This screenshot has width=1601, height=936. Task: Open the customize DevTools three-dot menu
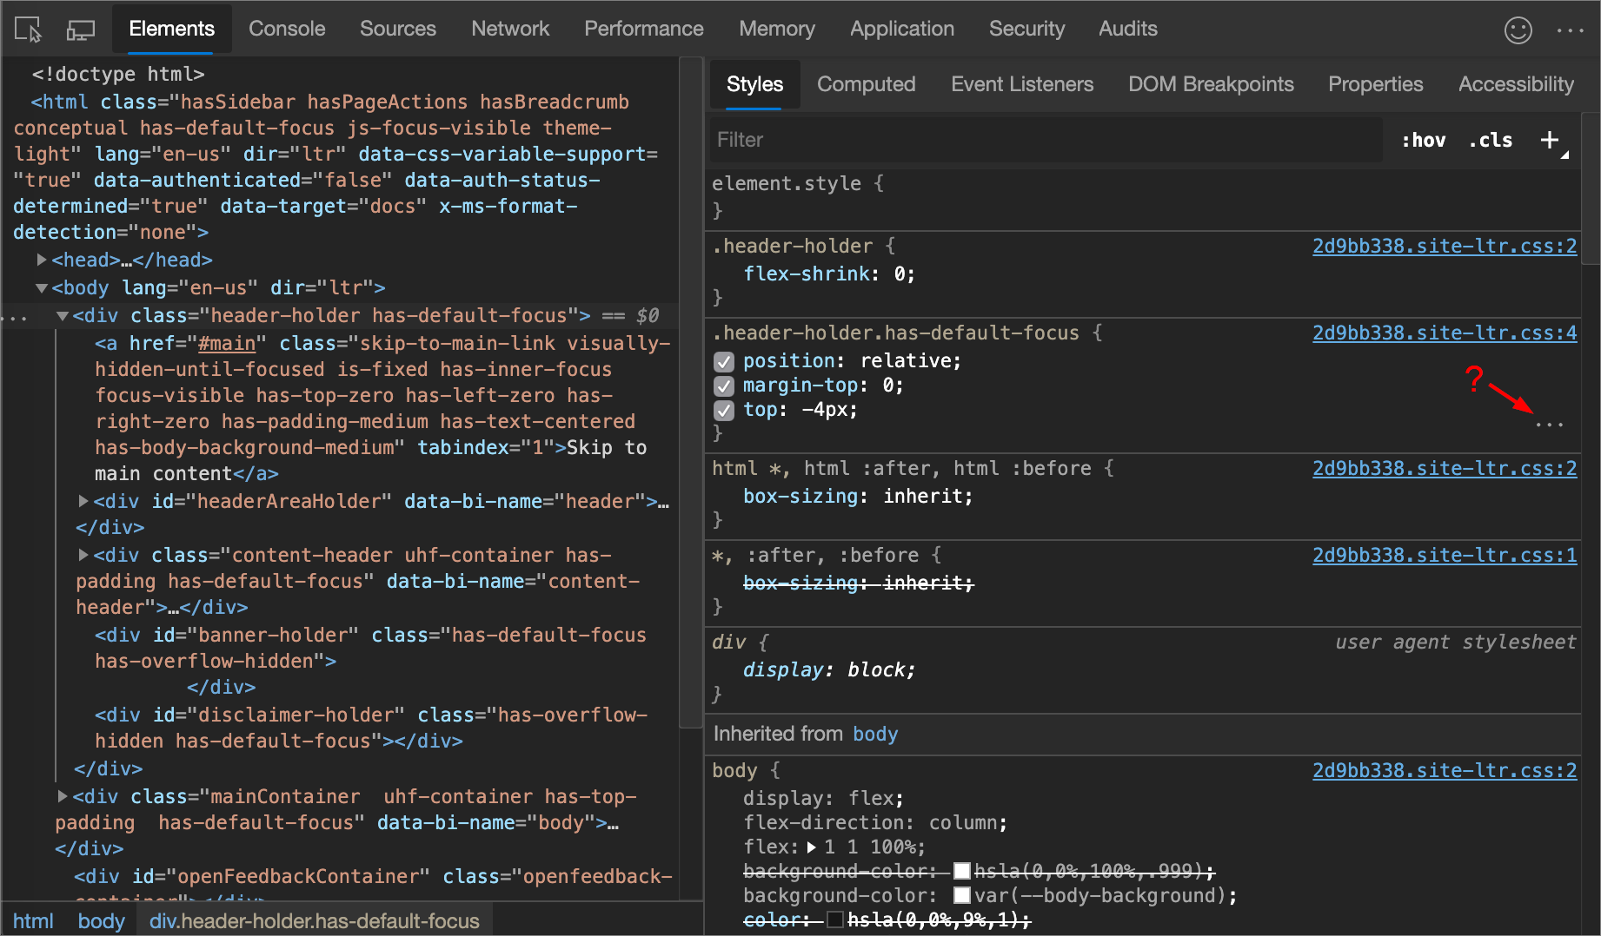point(1570,29)
